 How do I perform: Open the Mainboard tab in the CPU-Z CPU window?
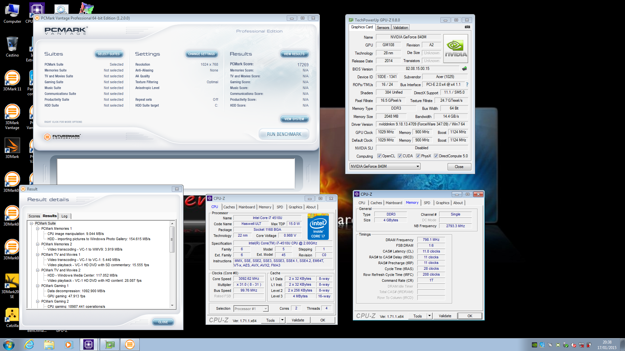point(247,207)
